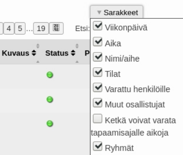This screenshot has height=155, width=183.
Task: Disable the Ryhmät column checkbox
Action: pyautogui.click(x=98, y=146)
